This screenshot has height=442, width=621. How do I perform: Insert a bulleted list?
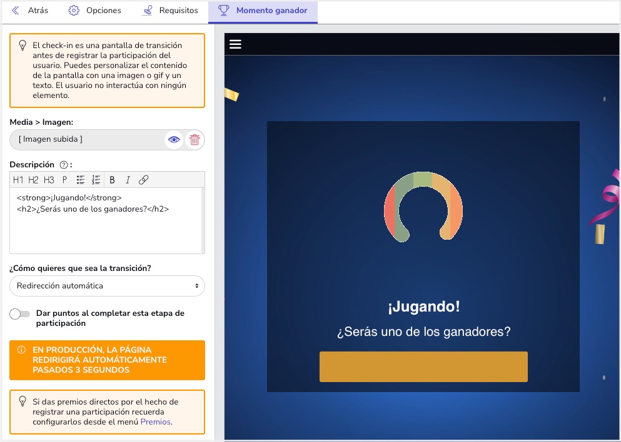[x=81, y=180]
